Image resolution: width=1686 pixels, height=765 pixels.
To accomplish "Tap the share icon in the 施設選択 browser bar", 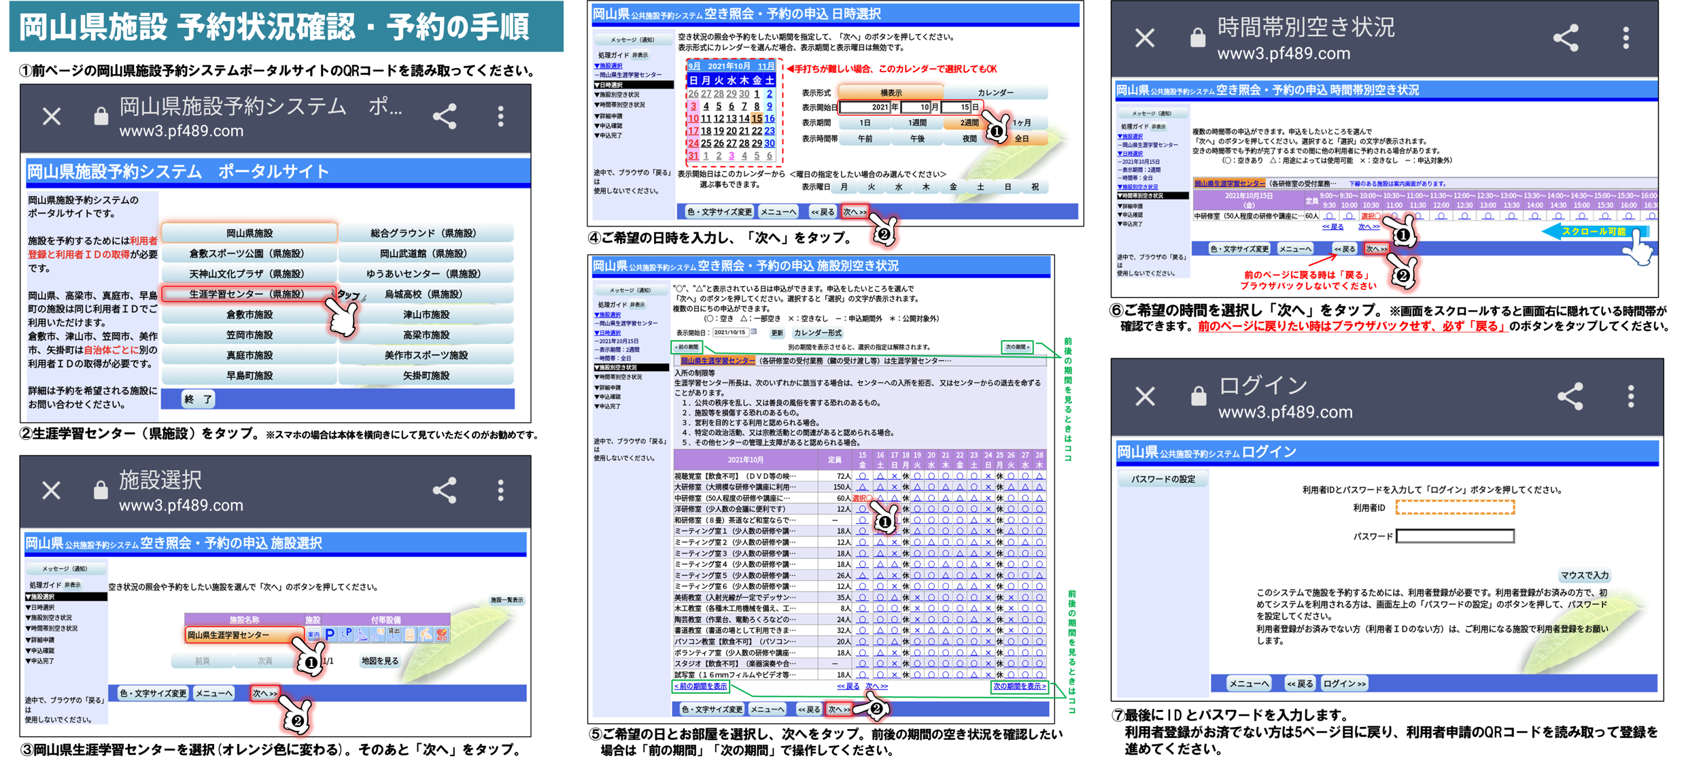I will pos(445,490).
